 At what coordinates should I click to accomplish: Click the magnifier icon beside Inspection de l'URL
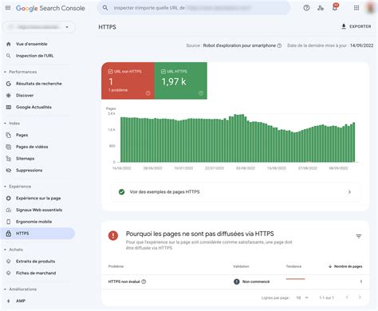click(9, 56)
